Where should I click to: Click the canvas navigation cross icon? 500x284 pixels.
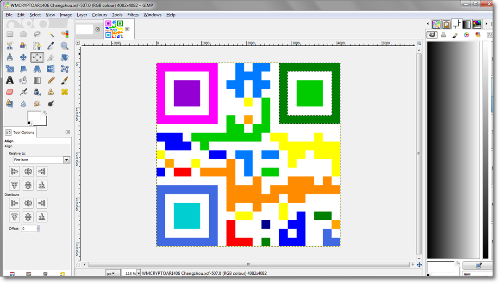[419, 265]
